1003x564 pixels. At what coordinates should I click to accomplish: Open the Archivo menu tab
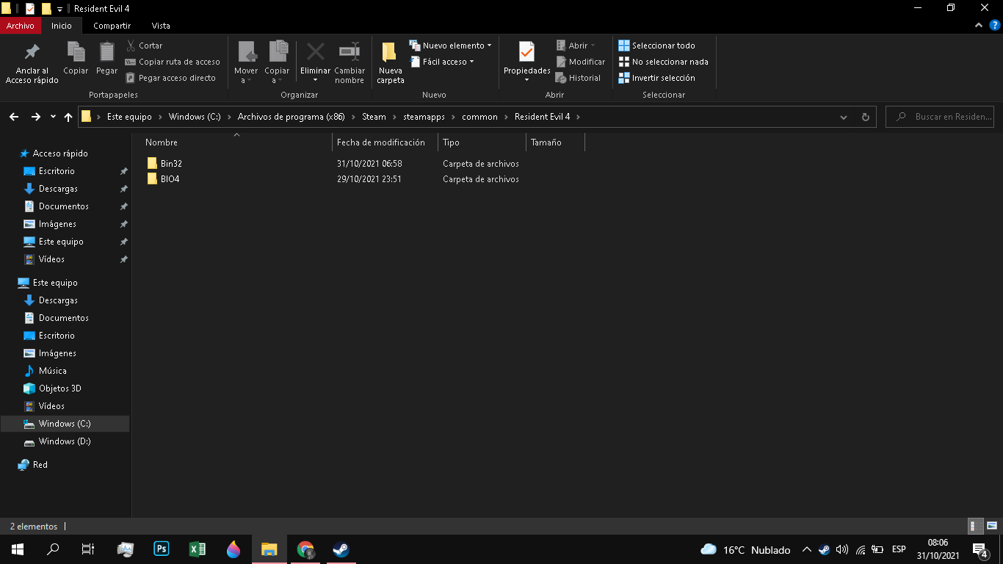point(21,26)
